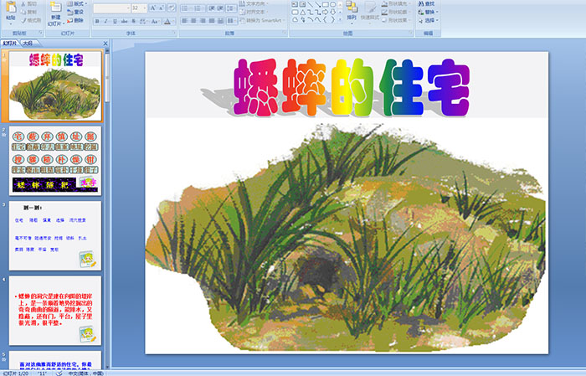The image size is (586, 376).
Task: Switch to the Slides (幻灯片) pane tab
Action: (10, 44)
